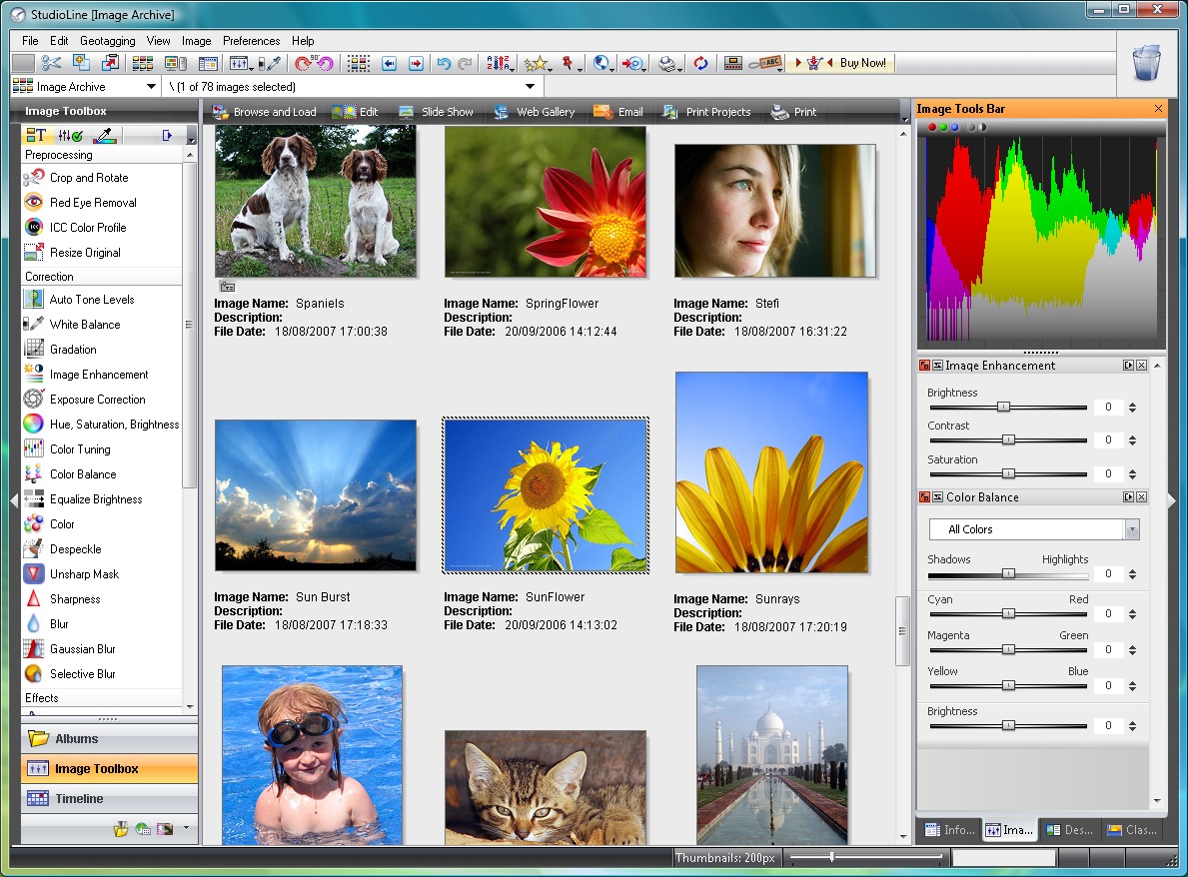The height and width of the screenshot is (877, 1188).
Task: Click the Contrast slider in Image Enhancement
Action: (x=1007, y=440)
